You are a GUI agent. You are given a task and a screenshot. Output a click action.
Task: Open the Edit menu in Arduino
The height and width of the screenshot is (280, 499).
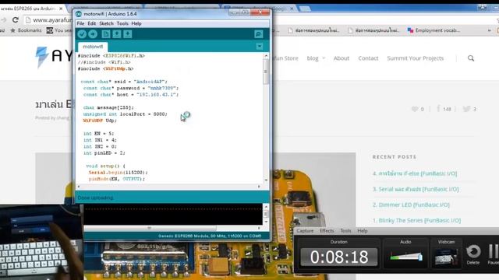tap(92, 23)
